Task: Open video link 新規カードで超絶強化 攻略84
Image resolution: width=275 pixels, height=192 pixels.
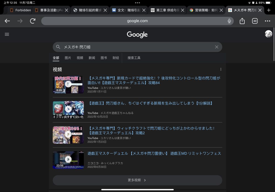Action: (x=154, y=80)
